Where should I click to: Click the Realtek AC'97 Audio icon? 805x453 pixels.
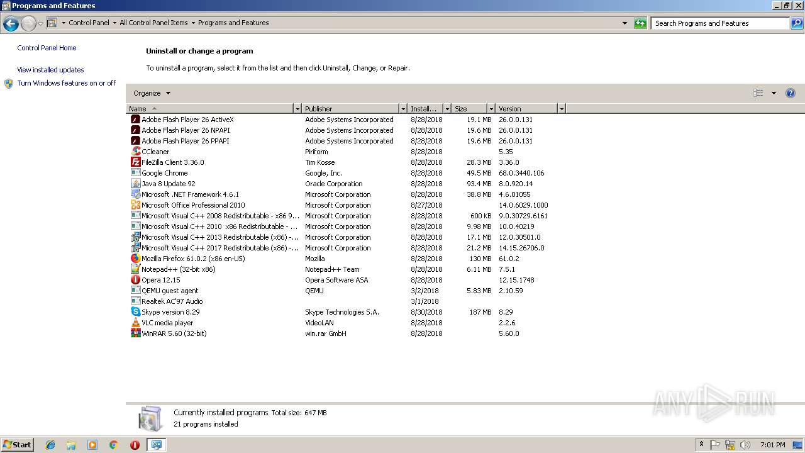135,301
